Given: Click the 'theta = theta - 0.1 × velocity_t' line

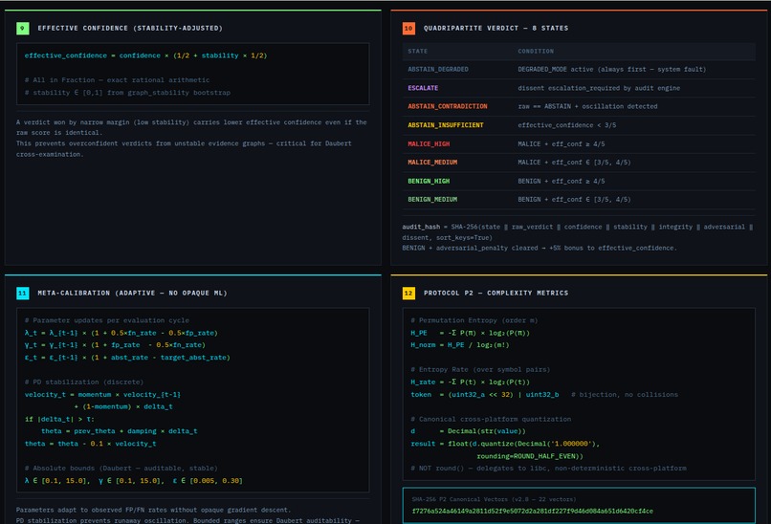Looking at the screenshot, I should (91, 444).
